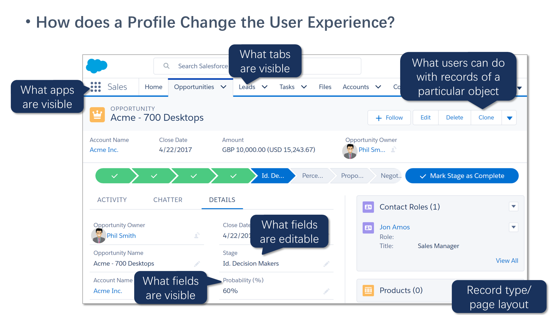Select the Propo... stage in path
The height and width of the screenshot is (315, 560).
coord(352,176)
